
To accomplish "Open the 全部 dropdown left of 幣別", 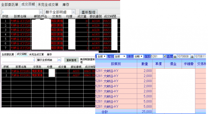I will (x=102, y=56).
